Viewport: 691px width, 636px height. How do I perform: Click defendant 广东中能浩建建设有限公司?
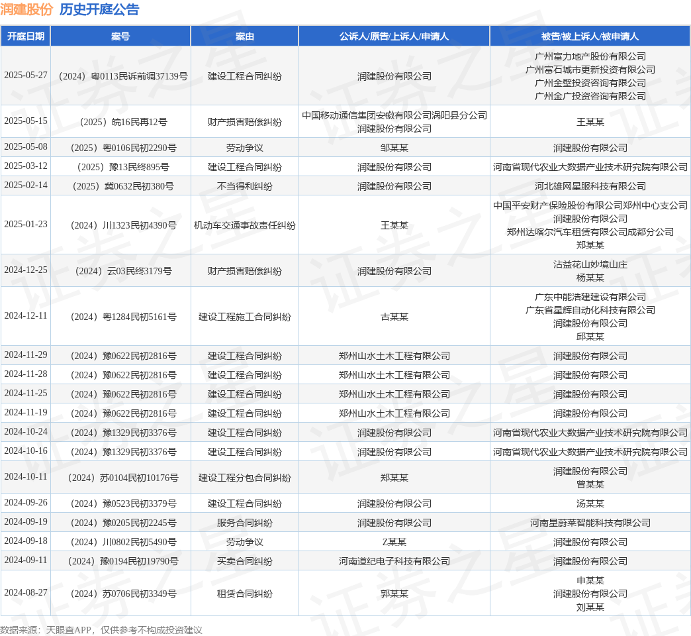[x=590, y=297]
